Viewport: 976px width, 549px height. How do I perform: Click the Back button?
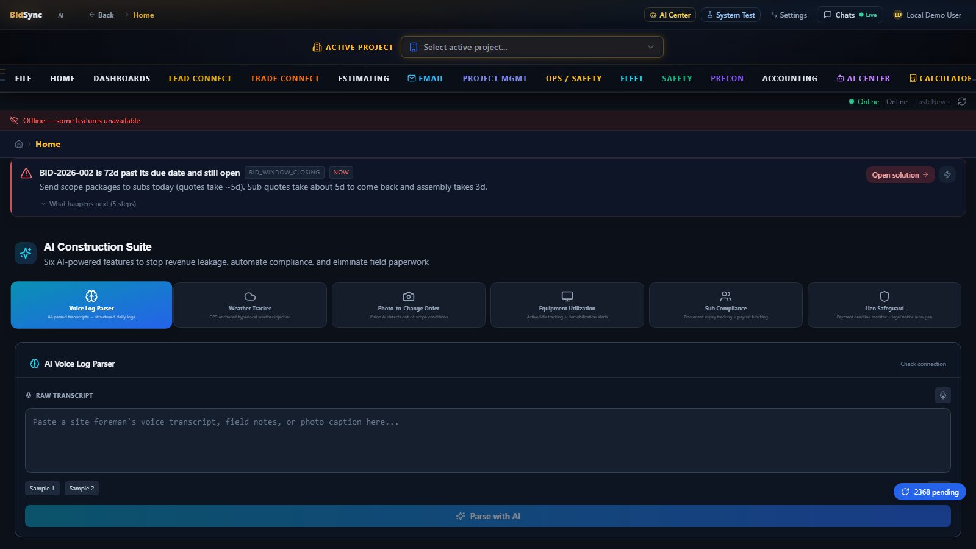[101, 15]
